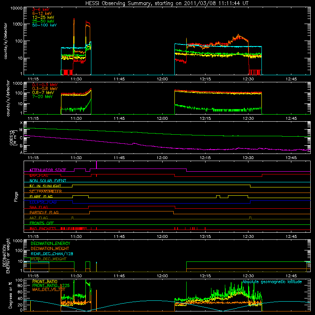Click the REAR_DEC_WEIGHT legend label

(48, 259)
